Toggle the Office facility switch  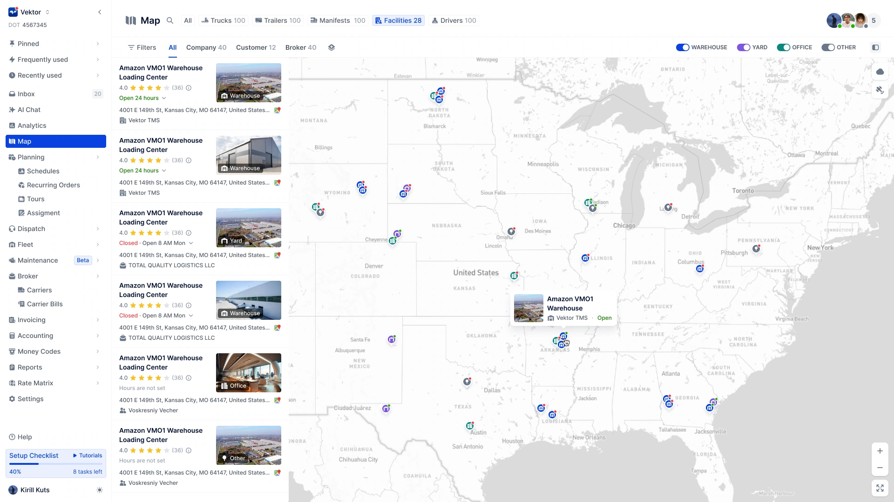[784, 47]
